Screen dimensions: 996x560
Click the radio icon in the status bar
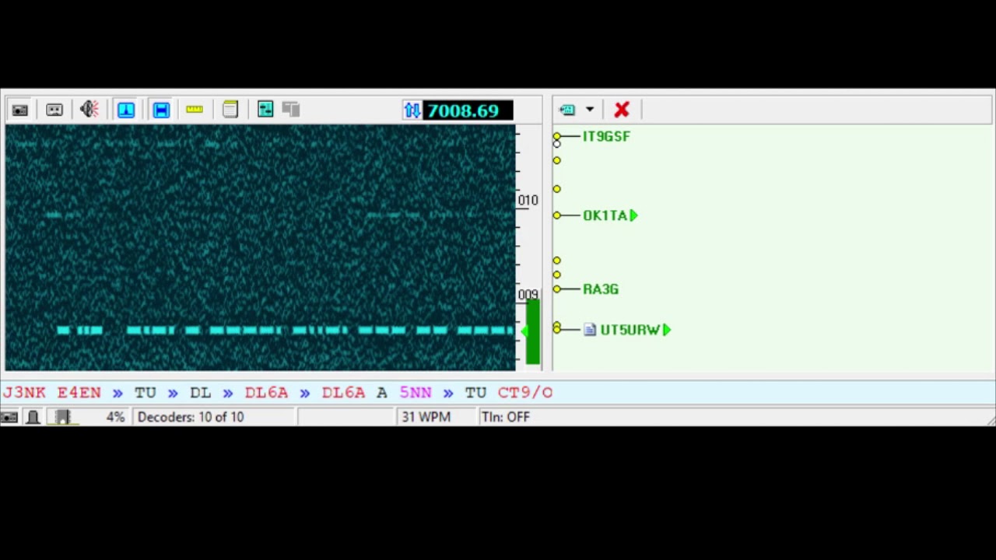click(x=9, y=418)
